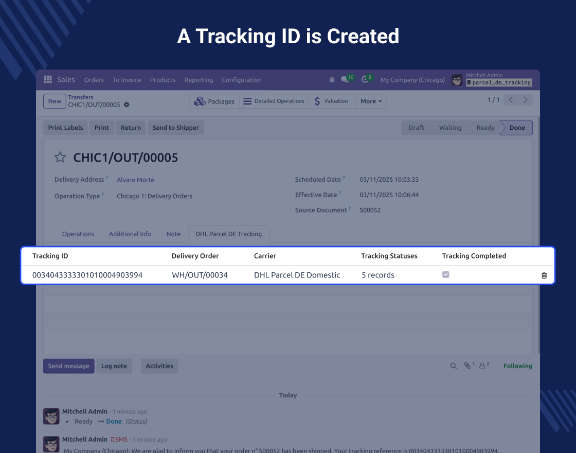Open the Configuration menu
Screen dimensions: 576x453
[242, 80]
